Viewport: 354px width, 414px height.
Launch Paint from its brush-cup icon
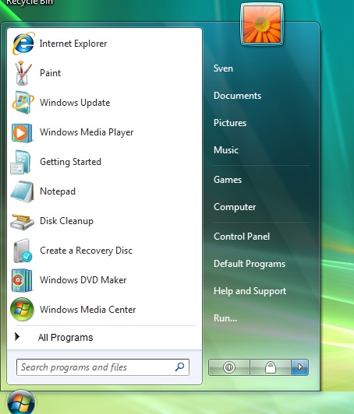tap(23, 73)
